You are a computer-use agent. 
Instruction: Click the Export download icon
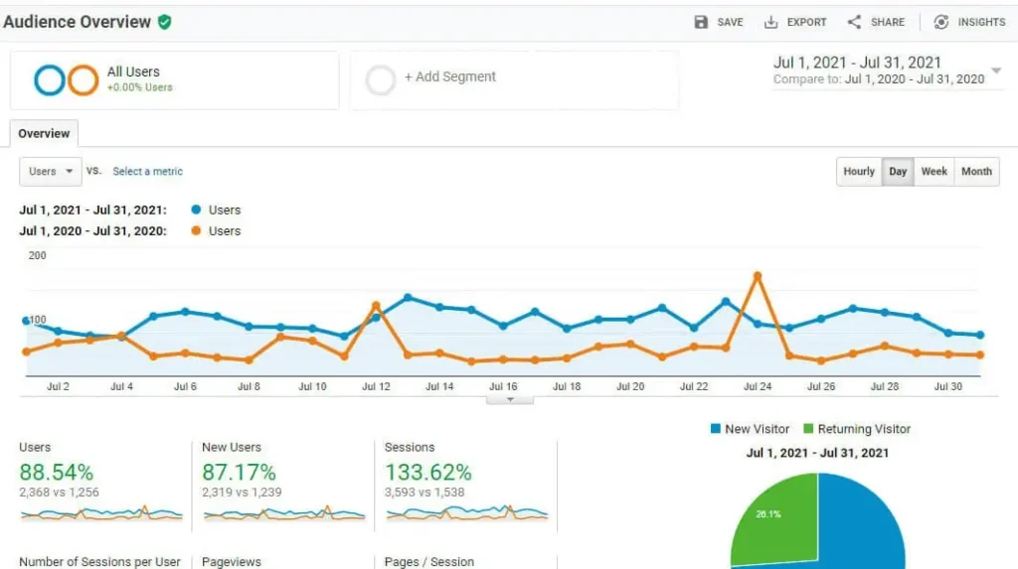(x=770, y=22)
